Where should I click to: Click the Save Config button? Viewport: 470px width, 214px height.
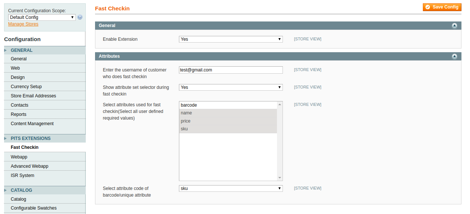pyautogui.click(x=442, y=7)
